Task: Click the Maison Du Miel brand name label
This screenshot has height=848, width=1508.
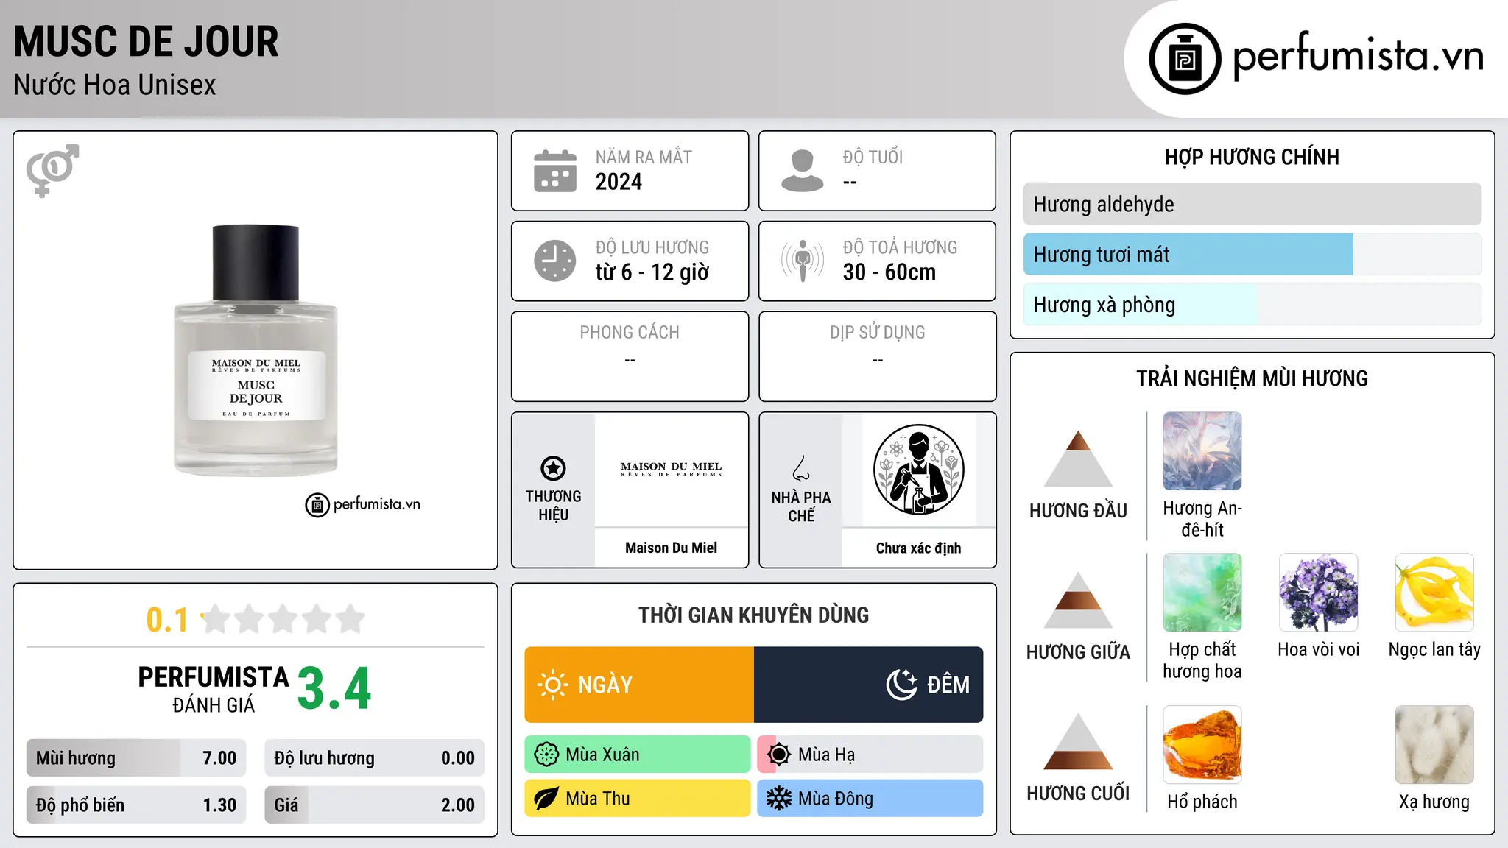Action: tap(671, 548)
